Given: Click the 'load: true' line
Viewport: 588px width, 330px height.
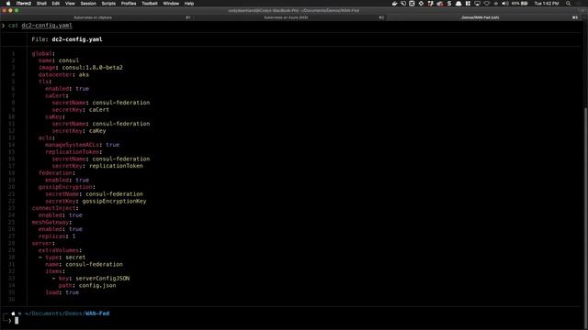Looking at the screenshot, I should click(x=62, y=292).
